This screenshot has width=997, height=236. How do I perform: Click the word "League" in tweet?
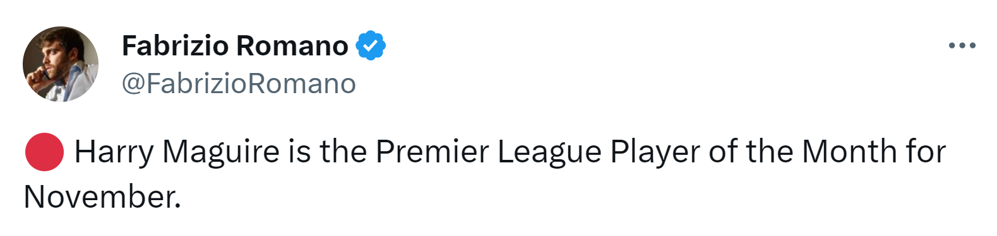pyautogui.click(x=549, y=152)
